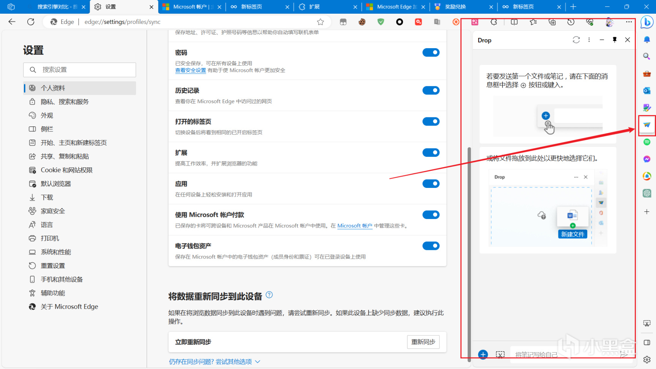656x369 pixels.
Task: Open browsing History from the toolbar
Action: [x=571, y=22]
